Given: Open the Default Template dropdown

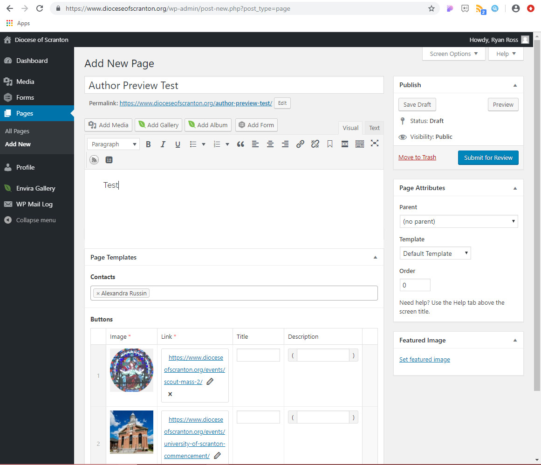Looking at the screenshot, I should [435, 253].
